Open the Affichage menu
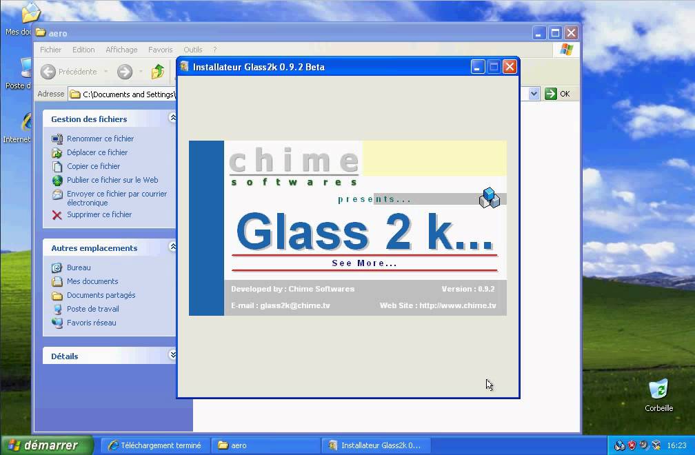 (x=121, y=50)
